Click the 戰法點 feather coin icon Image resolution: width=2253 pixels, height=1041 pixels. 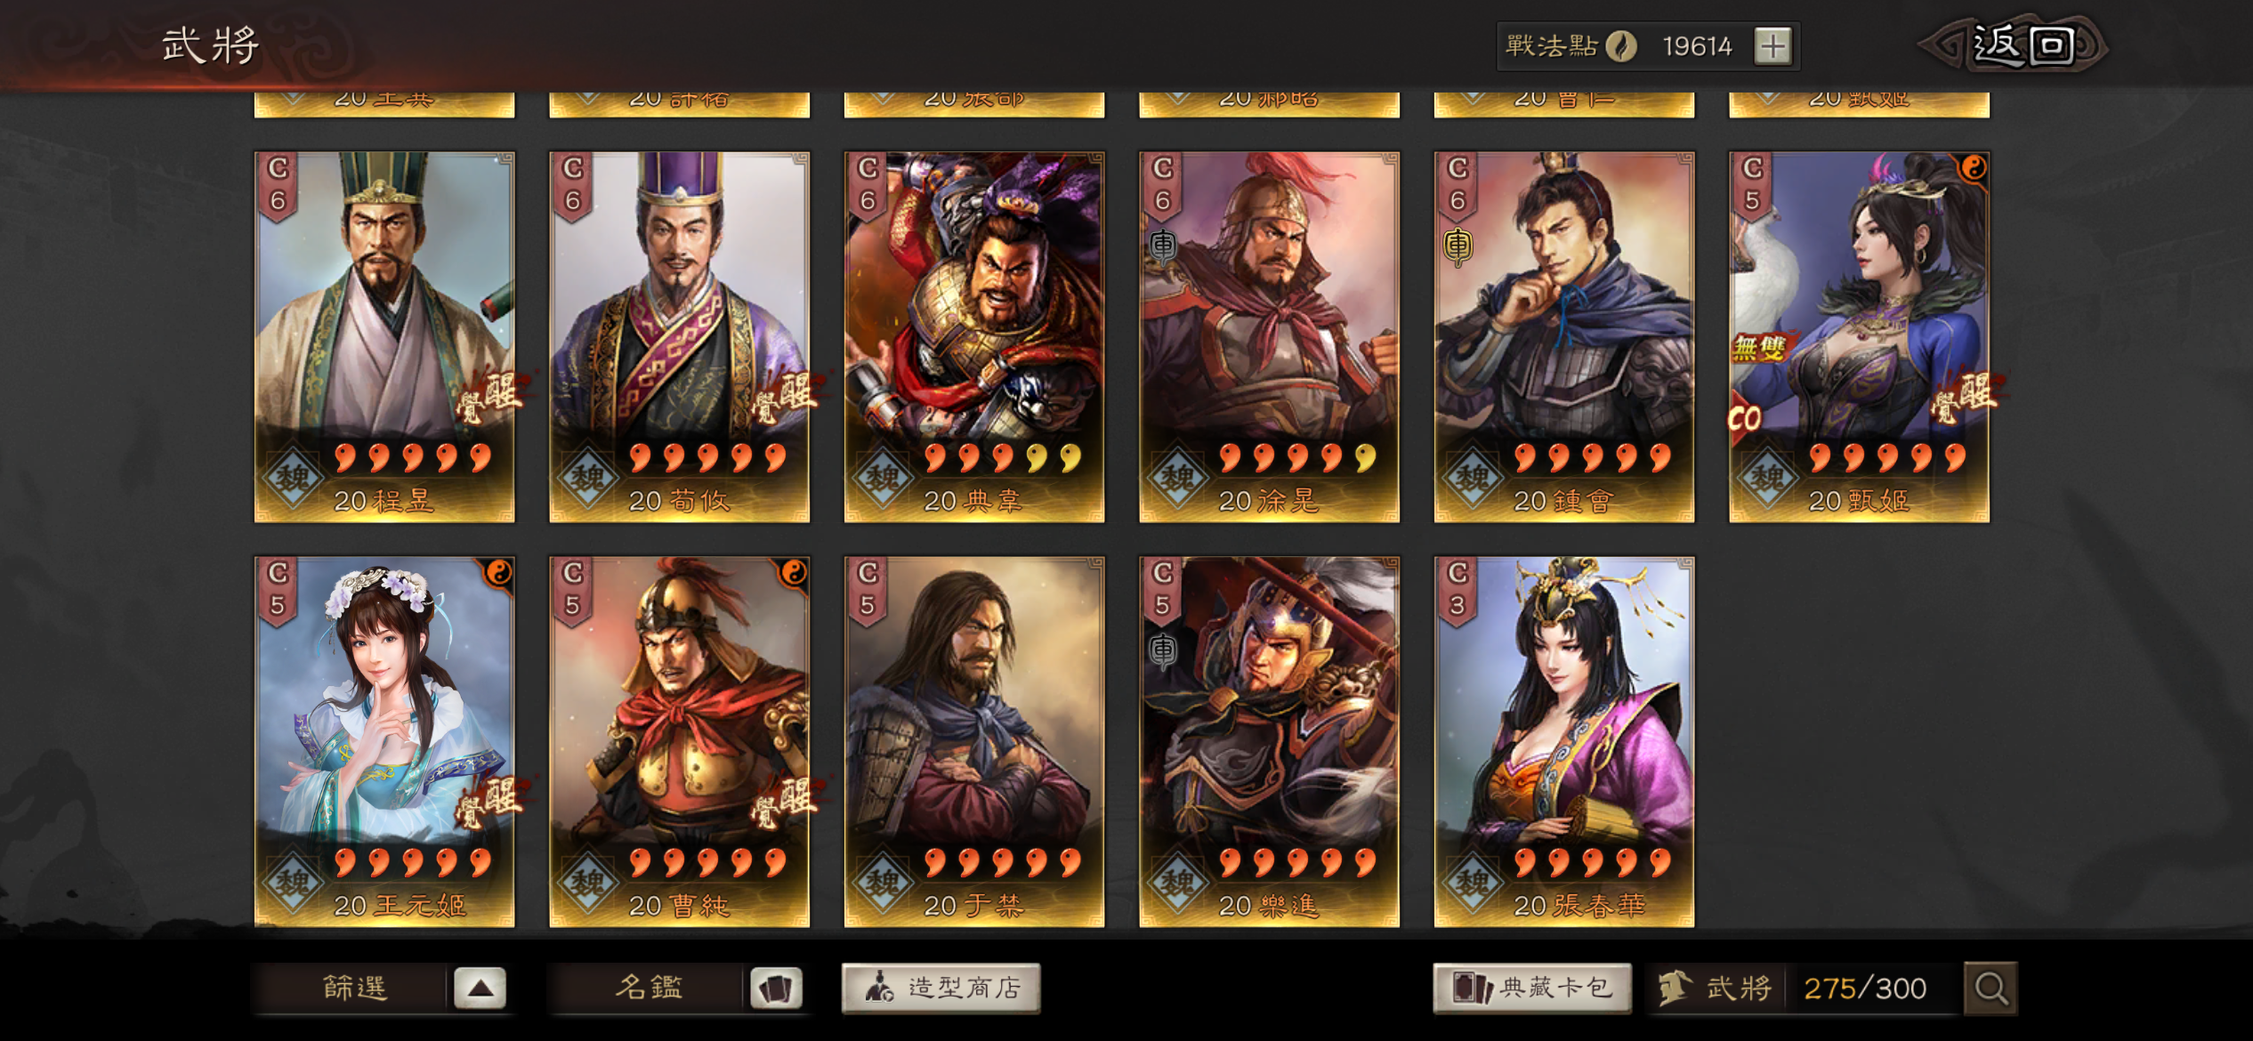coord(1621,46)
